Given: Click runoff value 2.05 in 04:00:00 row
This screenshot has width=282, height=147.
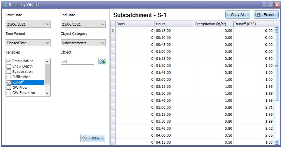Looking at the screenshot, I should [x=254, y=136].
